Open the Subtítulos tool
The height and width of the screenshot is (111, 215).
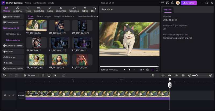[x=39, y=9]
